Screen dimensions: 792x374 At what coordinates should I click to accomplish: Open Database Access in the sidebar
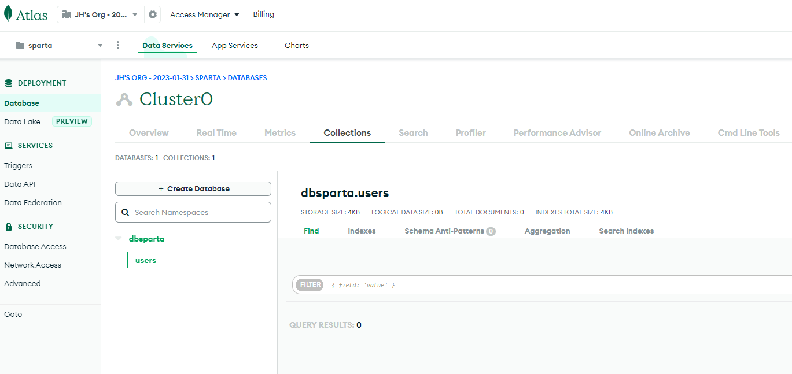[x=35, y=246]
